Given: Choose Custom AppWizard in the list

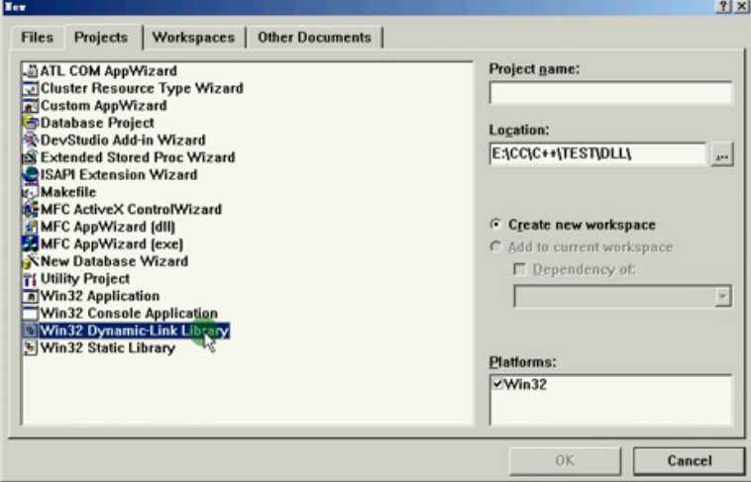Looking at the screenshot, I should (103, 106).
